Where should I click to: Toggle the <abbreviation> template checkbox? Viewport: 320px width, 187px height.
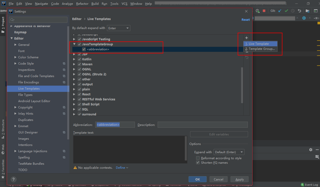tap(84, 49)
